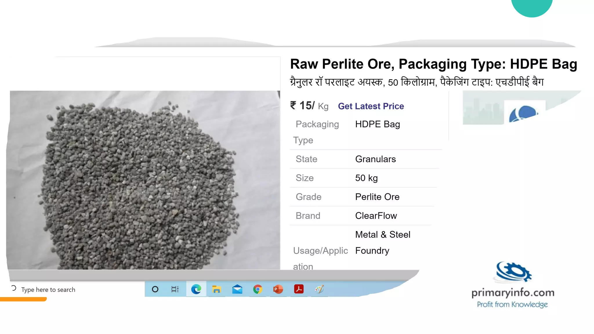Open File Explorer folder icon
Viewport: 594px width, 334px height.
[216, 289]
